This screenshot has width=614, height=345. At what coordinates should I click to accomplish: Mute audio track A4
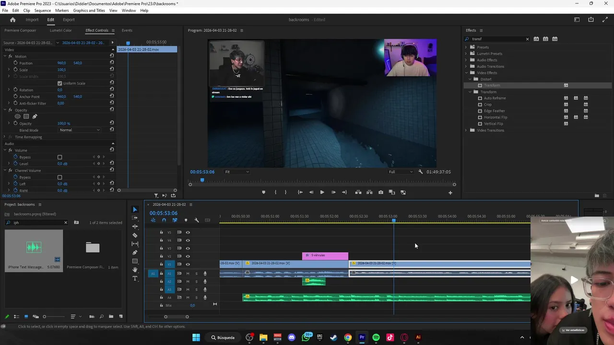click(188, 298)
